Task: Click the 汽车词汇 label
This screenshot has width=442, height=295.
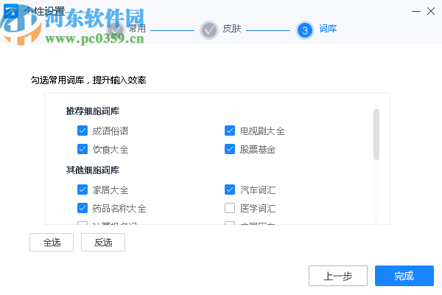Action: click(x=258, y=190)
